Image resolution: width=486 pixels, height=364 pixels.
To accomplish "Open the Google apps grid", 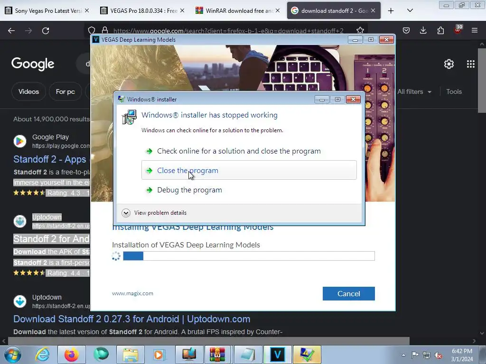I will [471, 64].
